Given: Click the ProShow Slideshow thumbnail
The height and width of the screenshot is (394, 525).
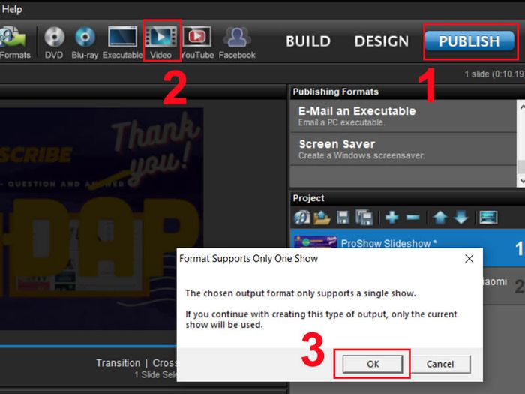Looking at the screenshot, I should click(x=316, y=241).
